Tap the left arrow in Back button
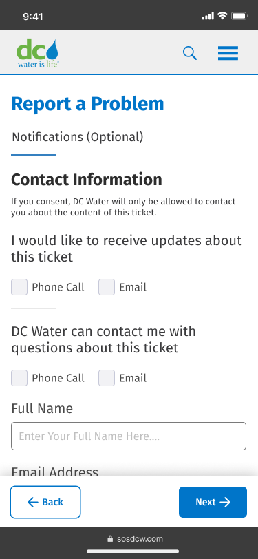This screenshot has width=258, height=559. pos(33,502)
